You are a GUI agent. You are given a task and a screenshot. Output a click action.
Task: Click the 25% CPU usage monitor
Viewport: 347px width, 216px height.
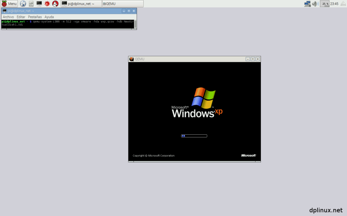click(x=325, y=4)
